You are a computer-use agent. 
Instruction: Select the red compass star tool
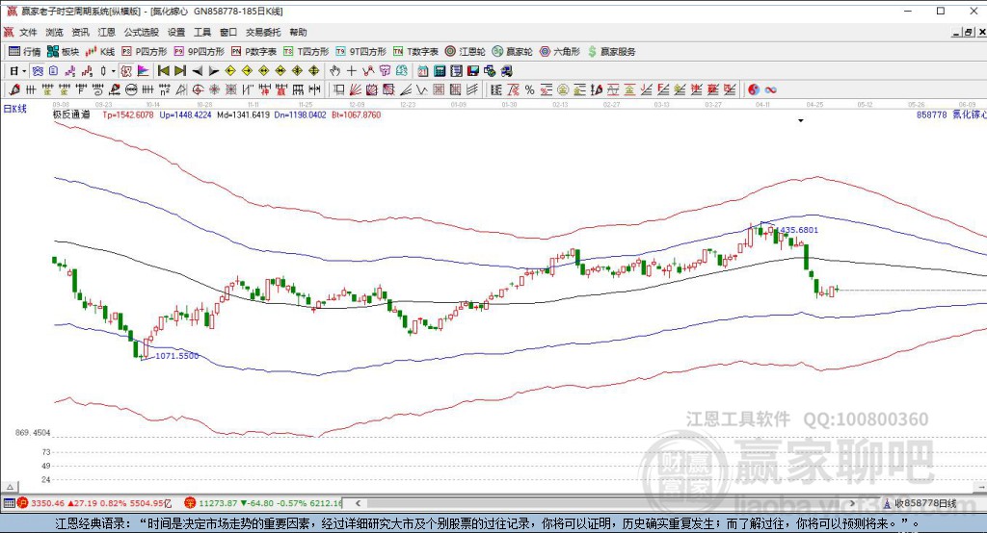tap(215, 89)
